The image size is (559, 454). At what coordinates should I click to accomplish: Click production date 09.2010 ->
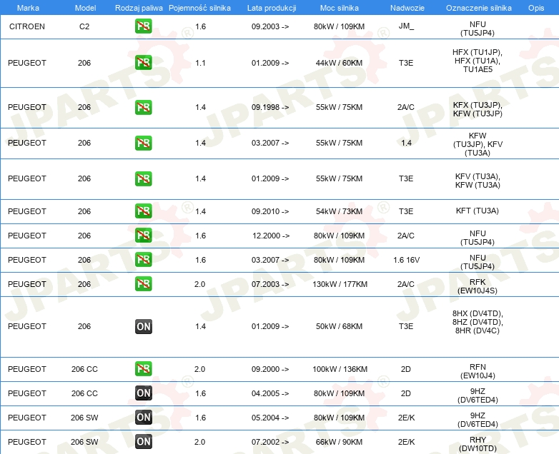[x=270, y=211]
